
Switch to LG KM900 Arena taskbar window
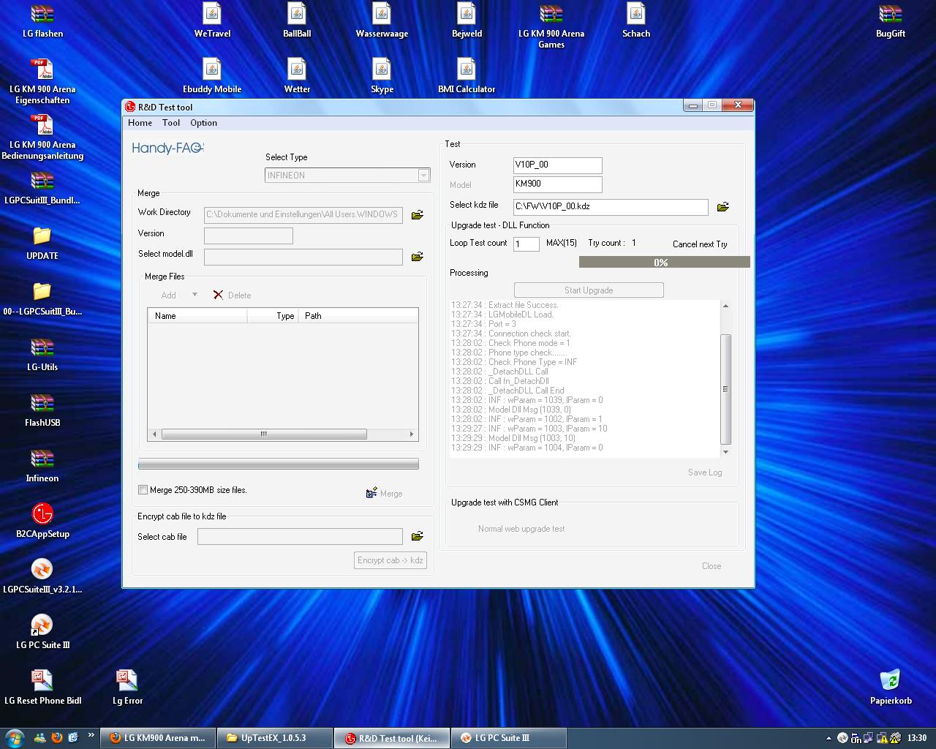[159, 738]
